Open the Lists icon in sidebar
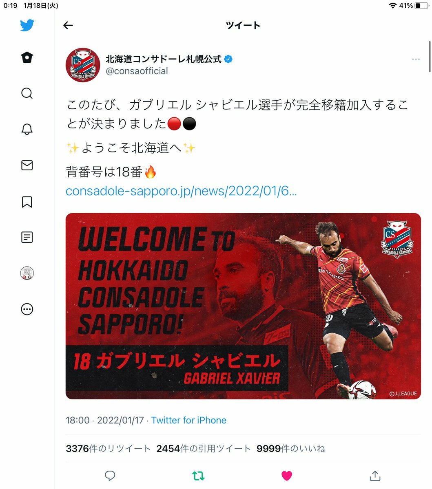432x489 pixels. tap(27, 237)
